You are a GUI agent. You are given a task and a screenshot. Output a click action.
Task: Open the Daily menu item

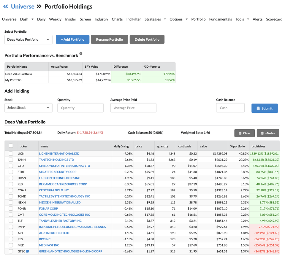[x=41, y=19]
